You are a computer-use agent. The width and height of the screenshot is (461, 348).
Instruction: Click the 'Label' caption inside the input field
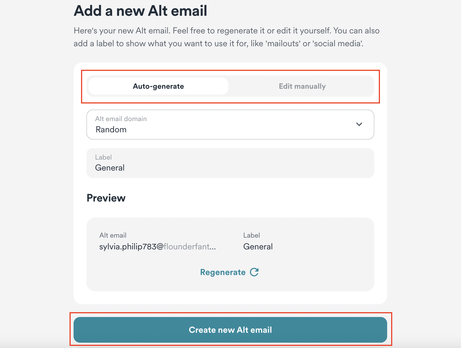(x=103, y=157)
